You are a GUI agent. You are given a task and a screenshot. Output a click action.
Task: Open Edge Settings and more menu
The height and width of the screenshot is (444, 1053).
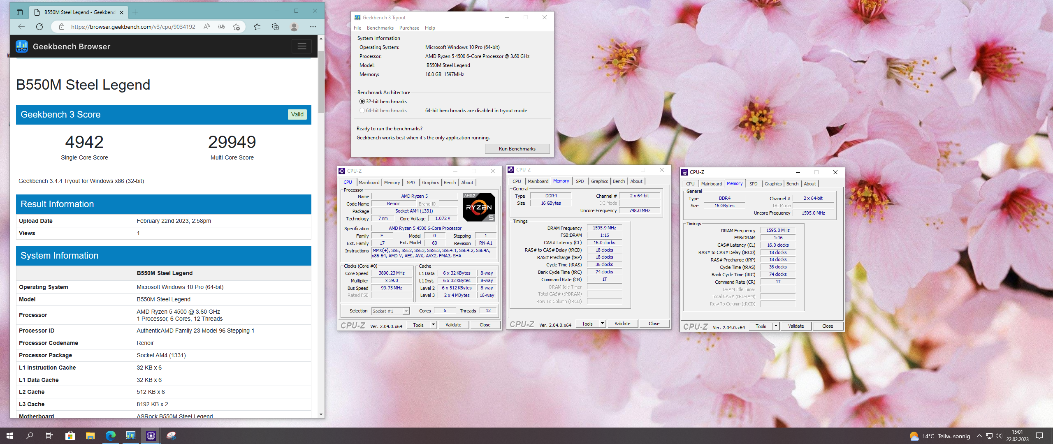point(313,27)
